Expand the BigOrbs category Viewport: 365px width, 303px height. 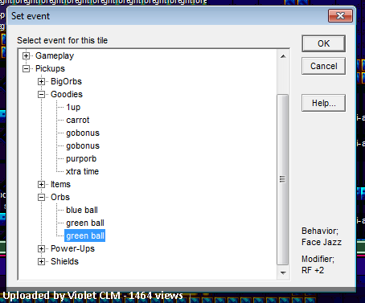(x=41, y=81)
